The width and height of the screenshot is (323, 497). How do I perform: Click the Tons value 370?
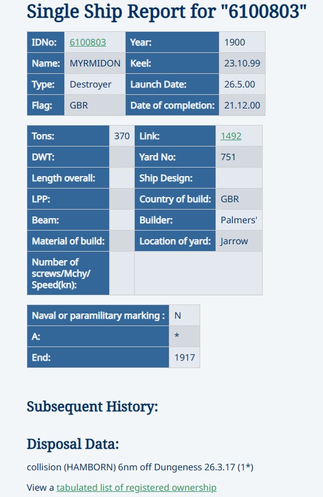[122, 136]
